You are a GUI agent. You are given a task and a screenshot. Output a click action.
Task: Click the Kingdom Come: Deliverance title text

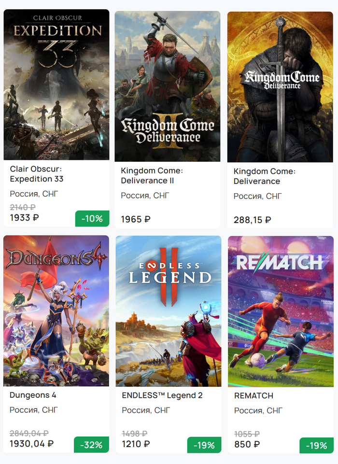pos(264,176)
